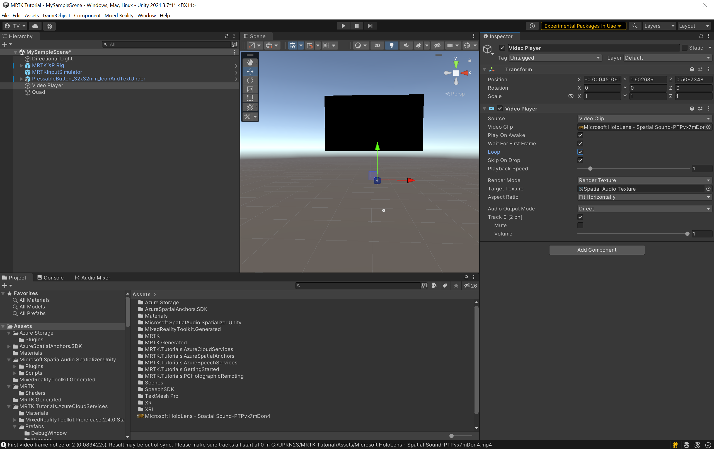Image resolution: width=714 pixels, height=449 pixels.
Task: Select the Rotate tool
Action: [250, 80]
